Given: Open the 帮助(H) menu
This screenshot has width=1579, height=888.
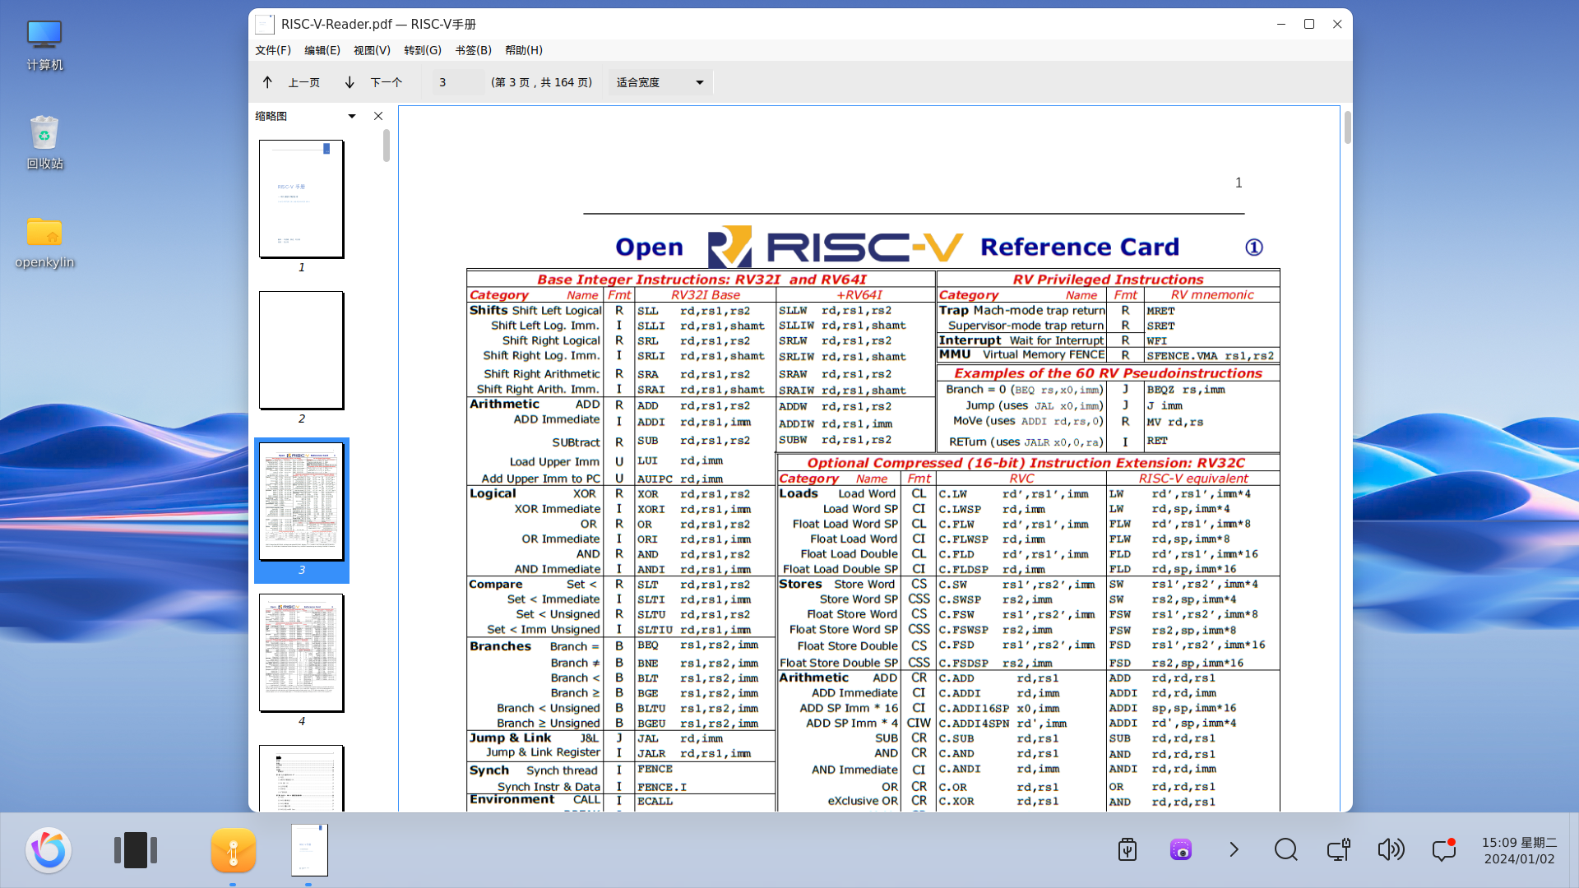Looking at the screenshot, I should 524,50.
